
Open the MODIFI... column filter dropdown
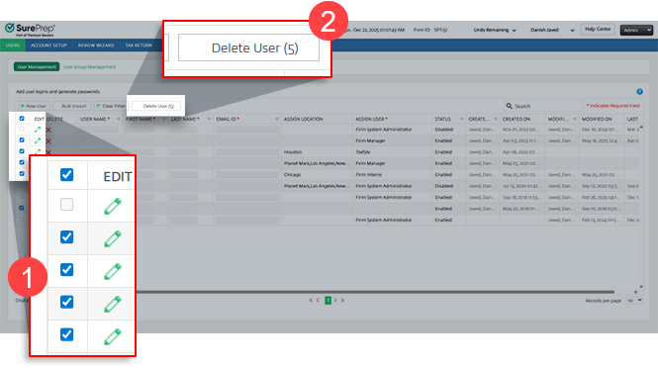(x=575, y=119)
